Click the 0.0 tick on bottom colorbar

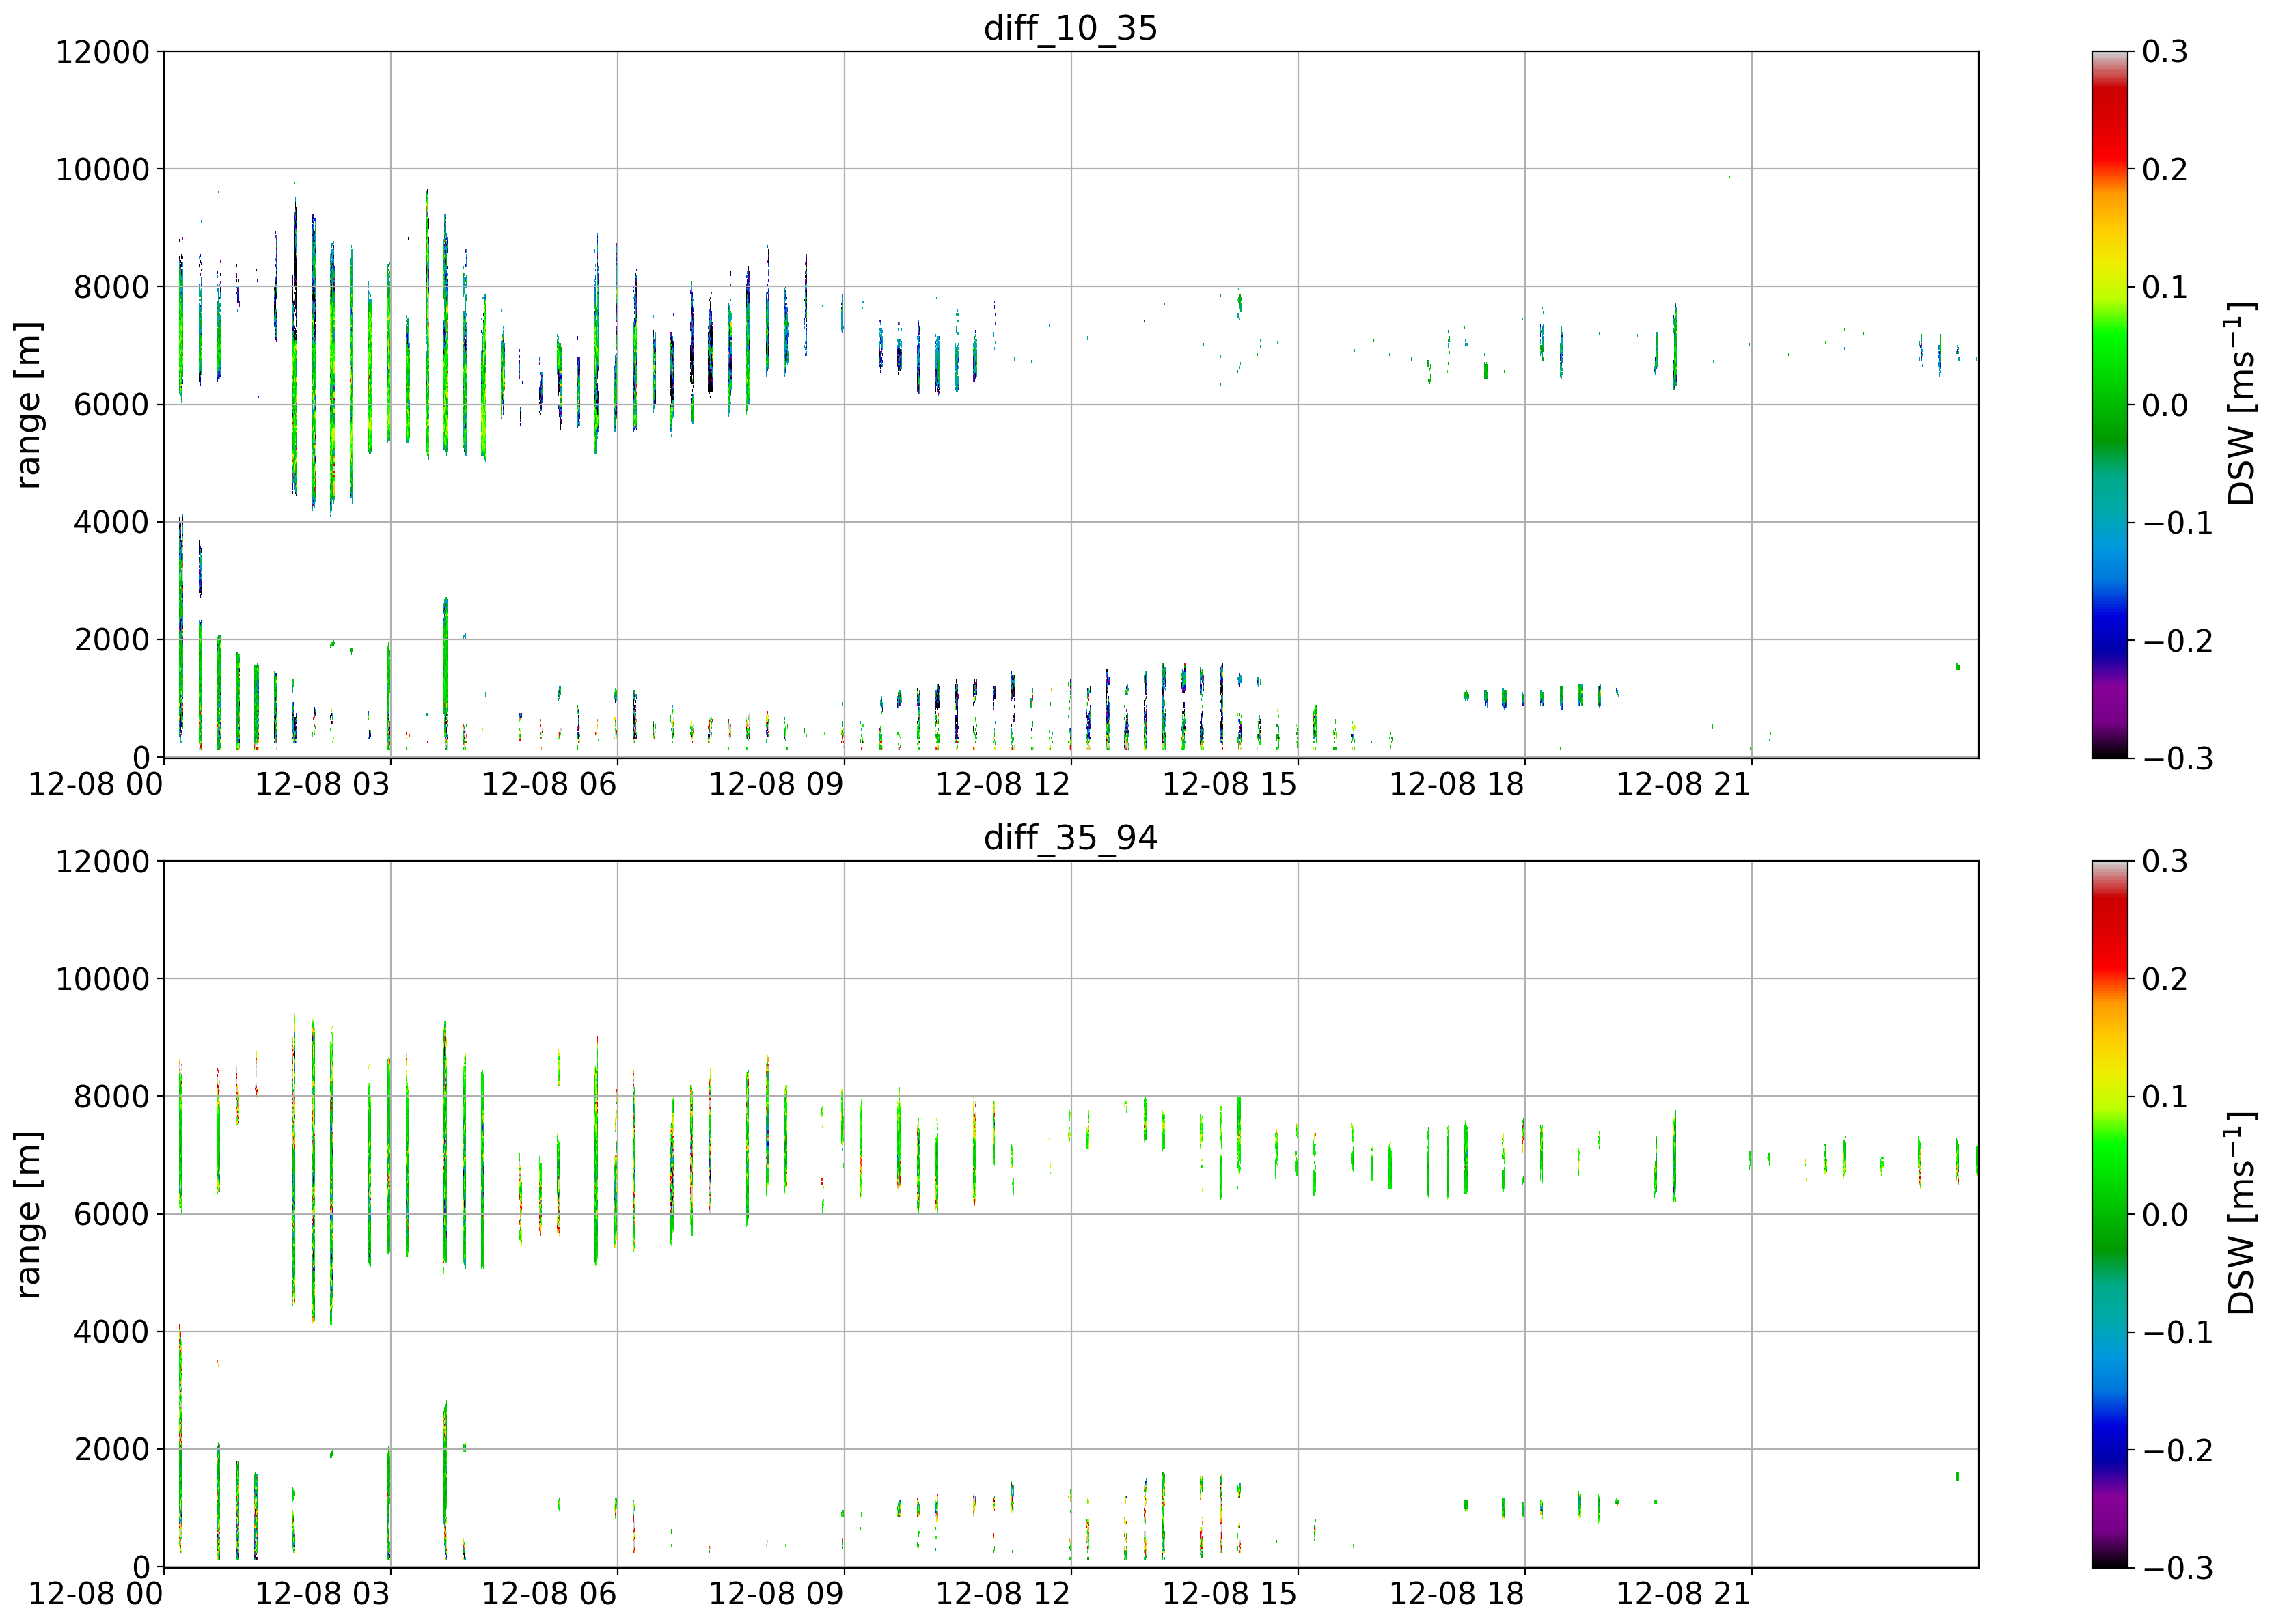[x=2165, y=1215]
